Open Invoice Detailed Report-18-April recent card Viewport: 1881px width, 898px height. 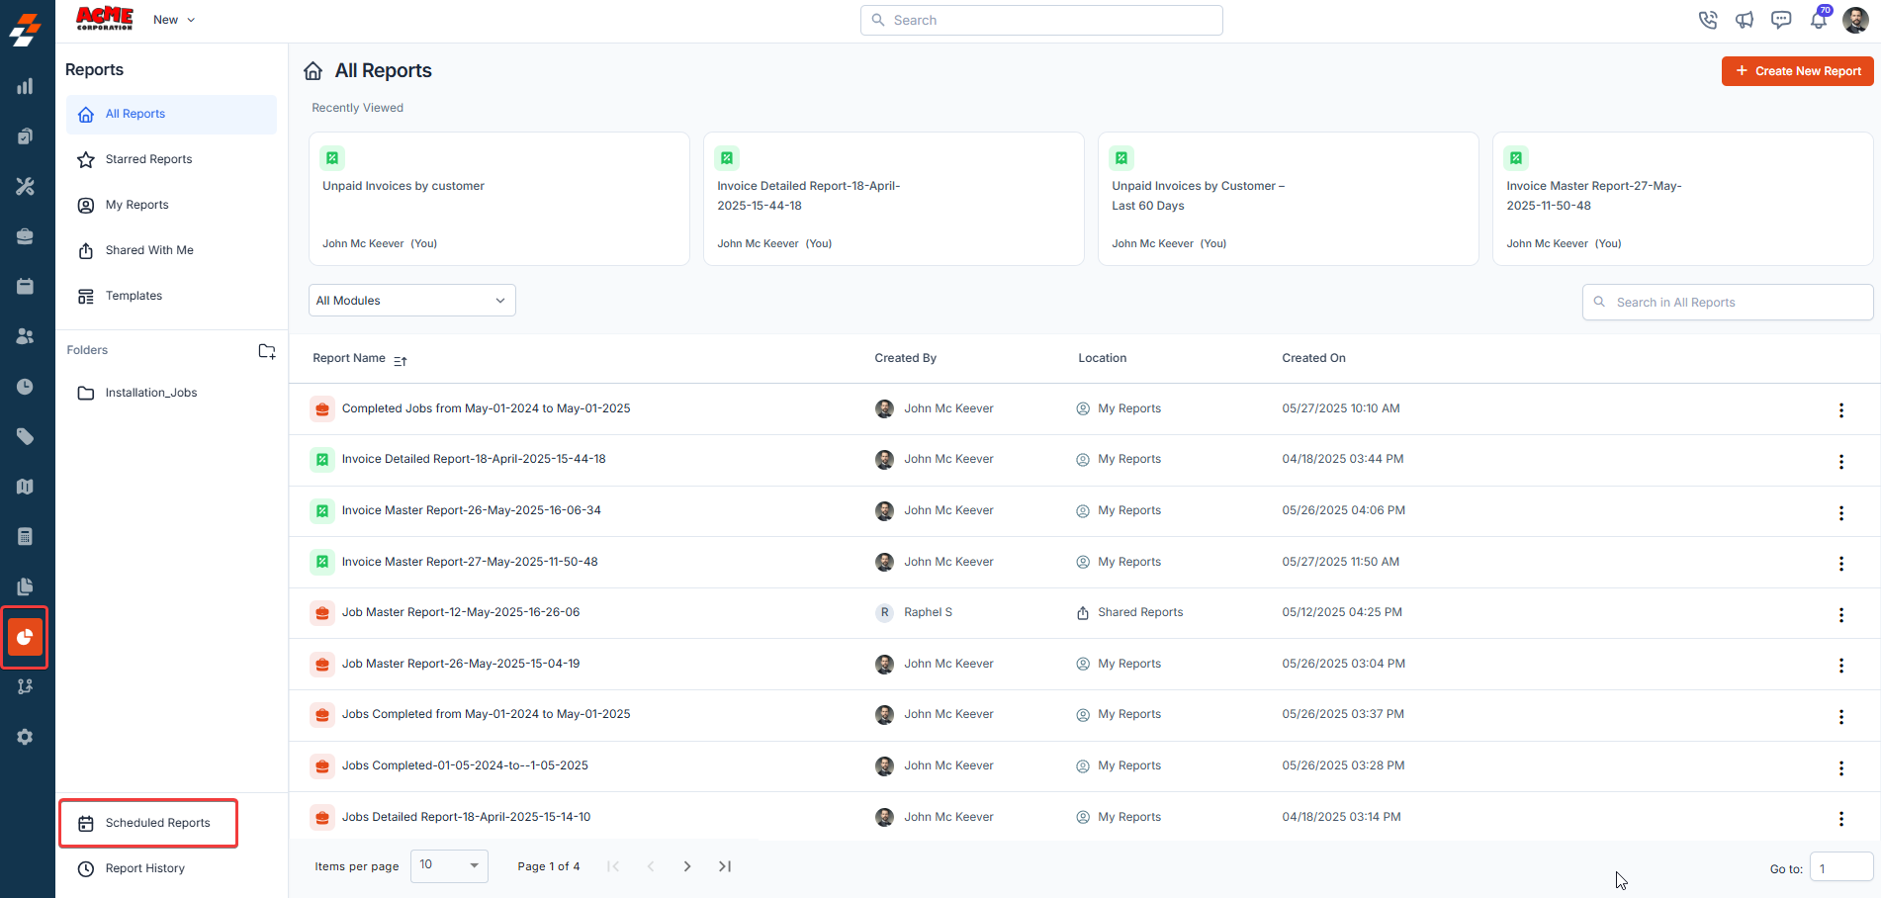(893, 199)
